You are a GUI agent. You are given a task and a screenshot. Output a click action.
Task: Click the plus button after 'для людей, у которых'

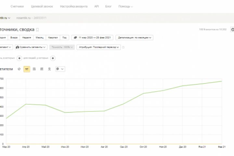click(53, 58)
